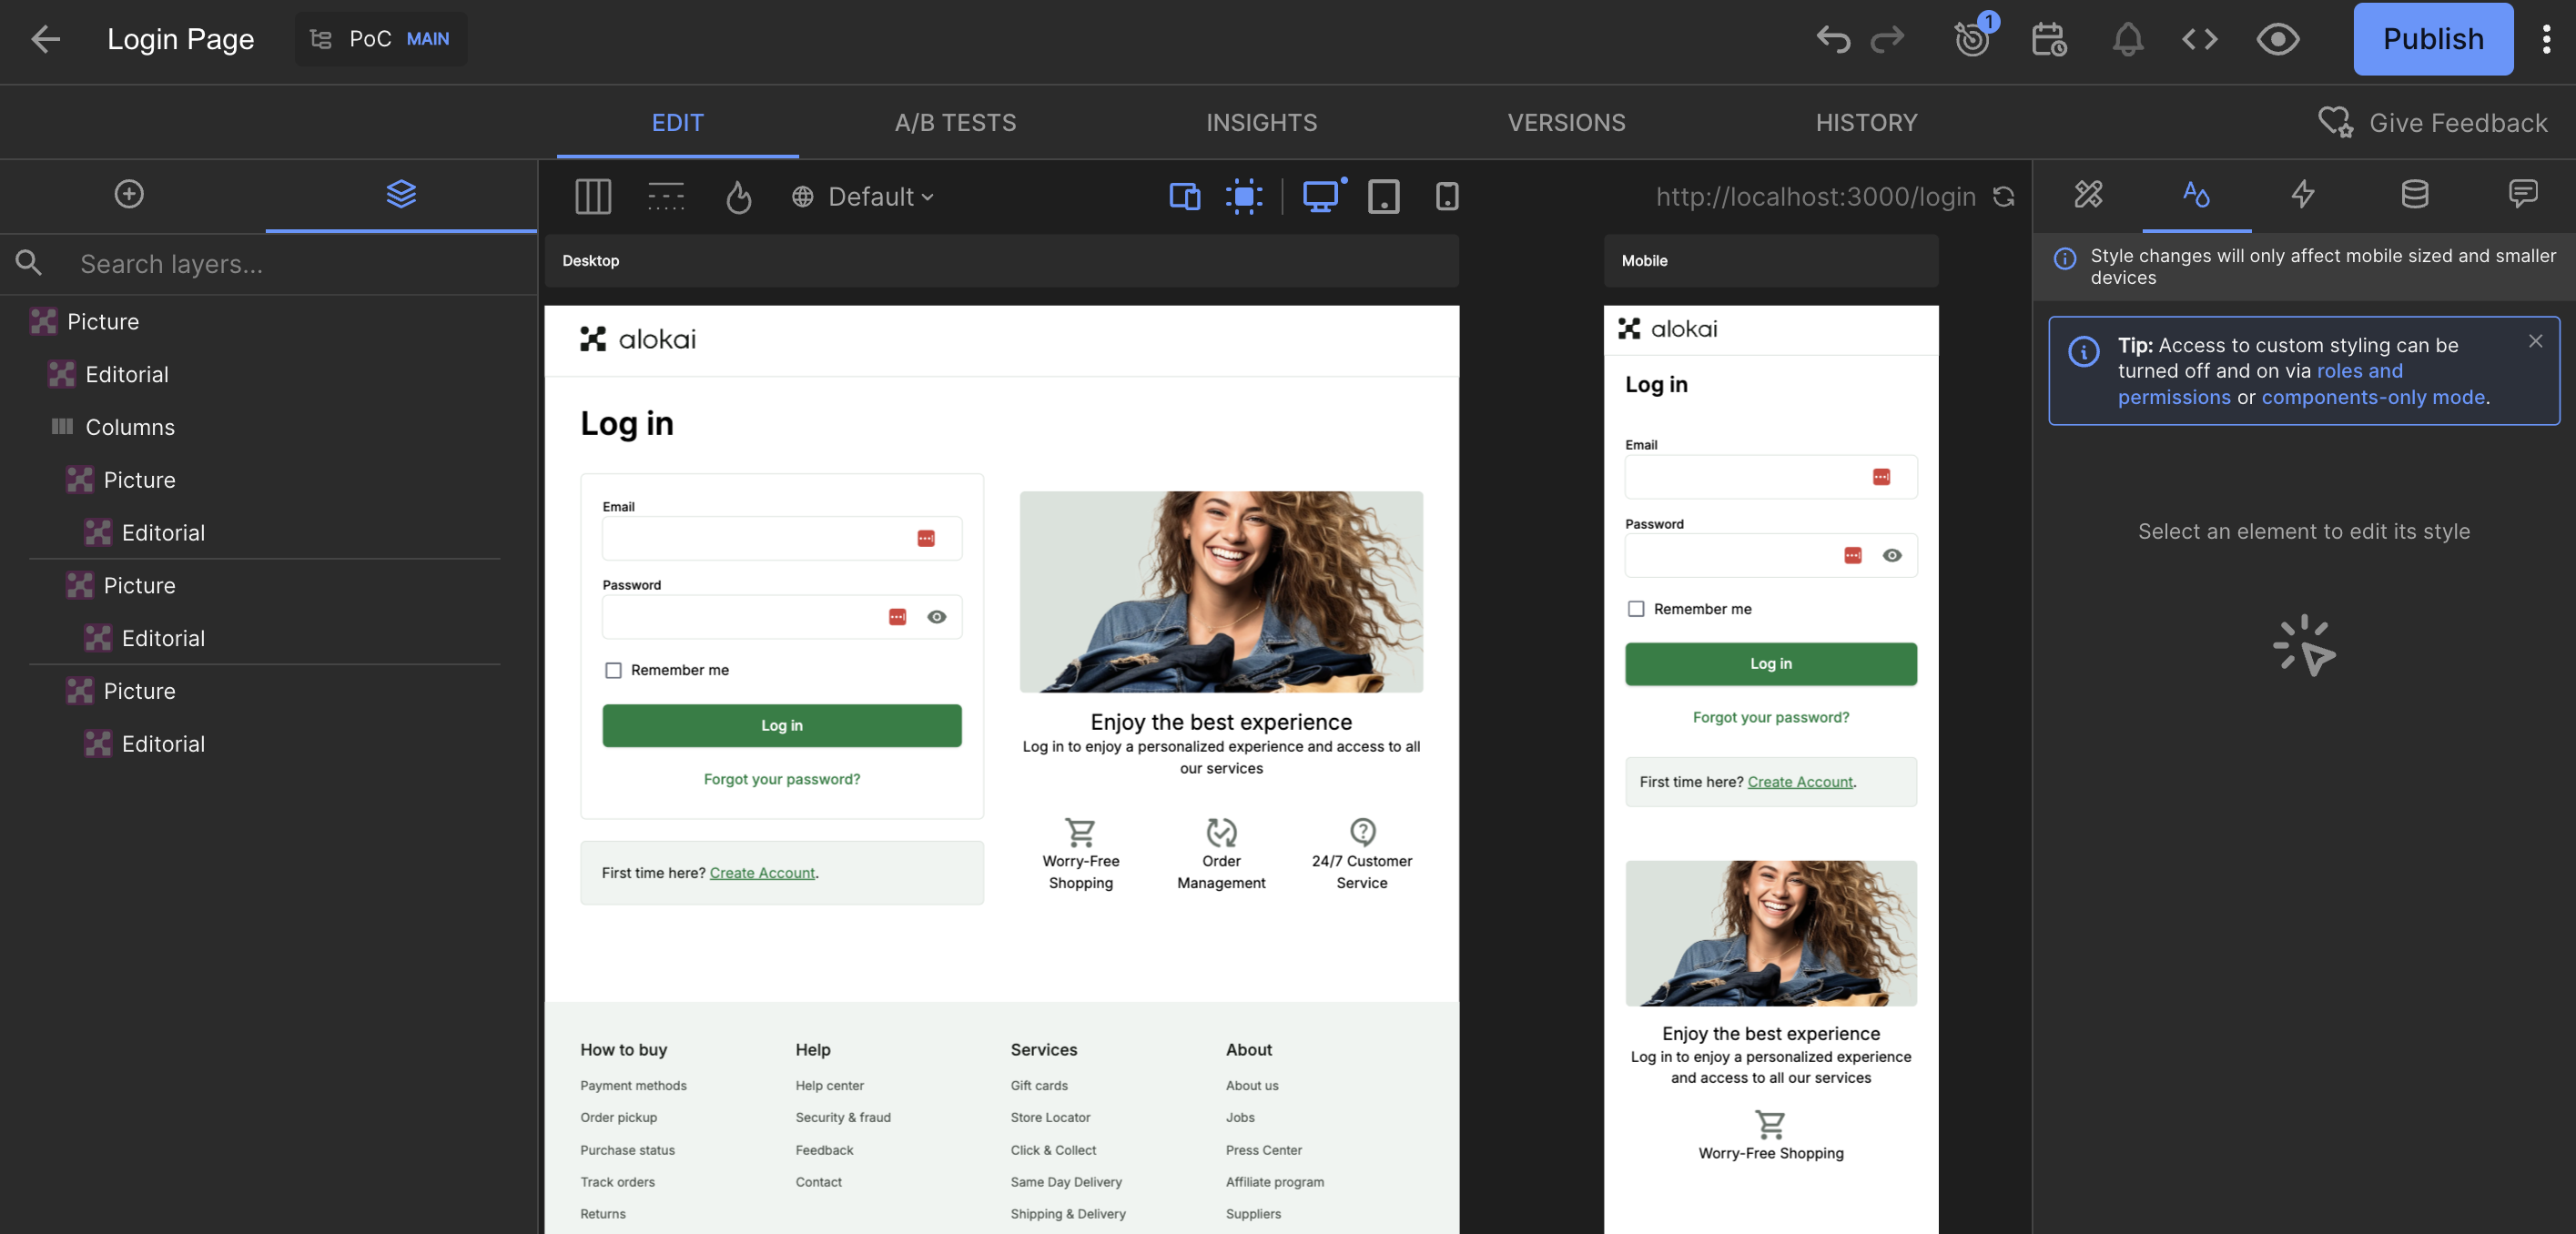Open the Default locale dropdown
Screen dimensions: 2576x1234
(x=863, y=197)
